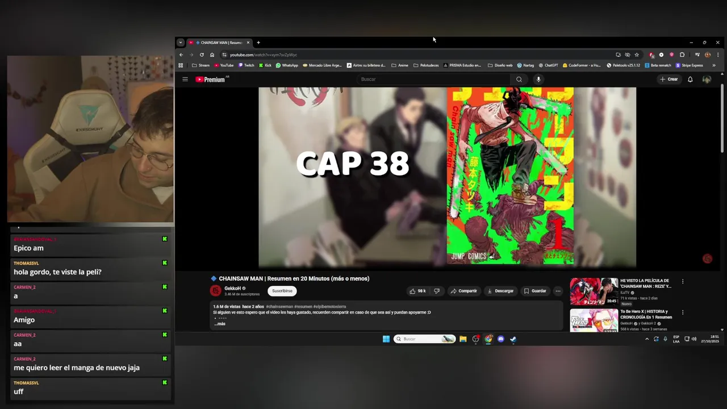Open the Kick bookmark
Image resolution: width=727 pixels, height=409 pixels.
pos(265,65)
